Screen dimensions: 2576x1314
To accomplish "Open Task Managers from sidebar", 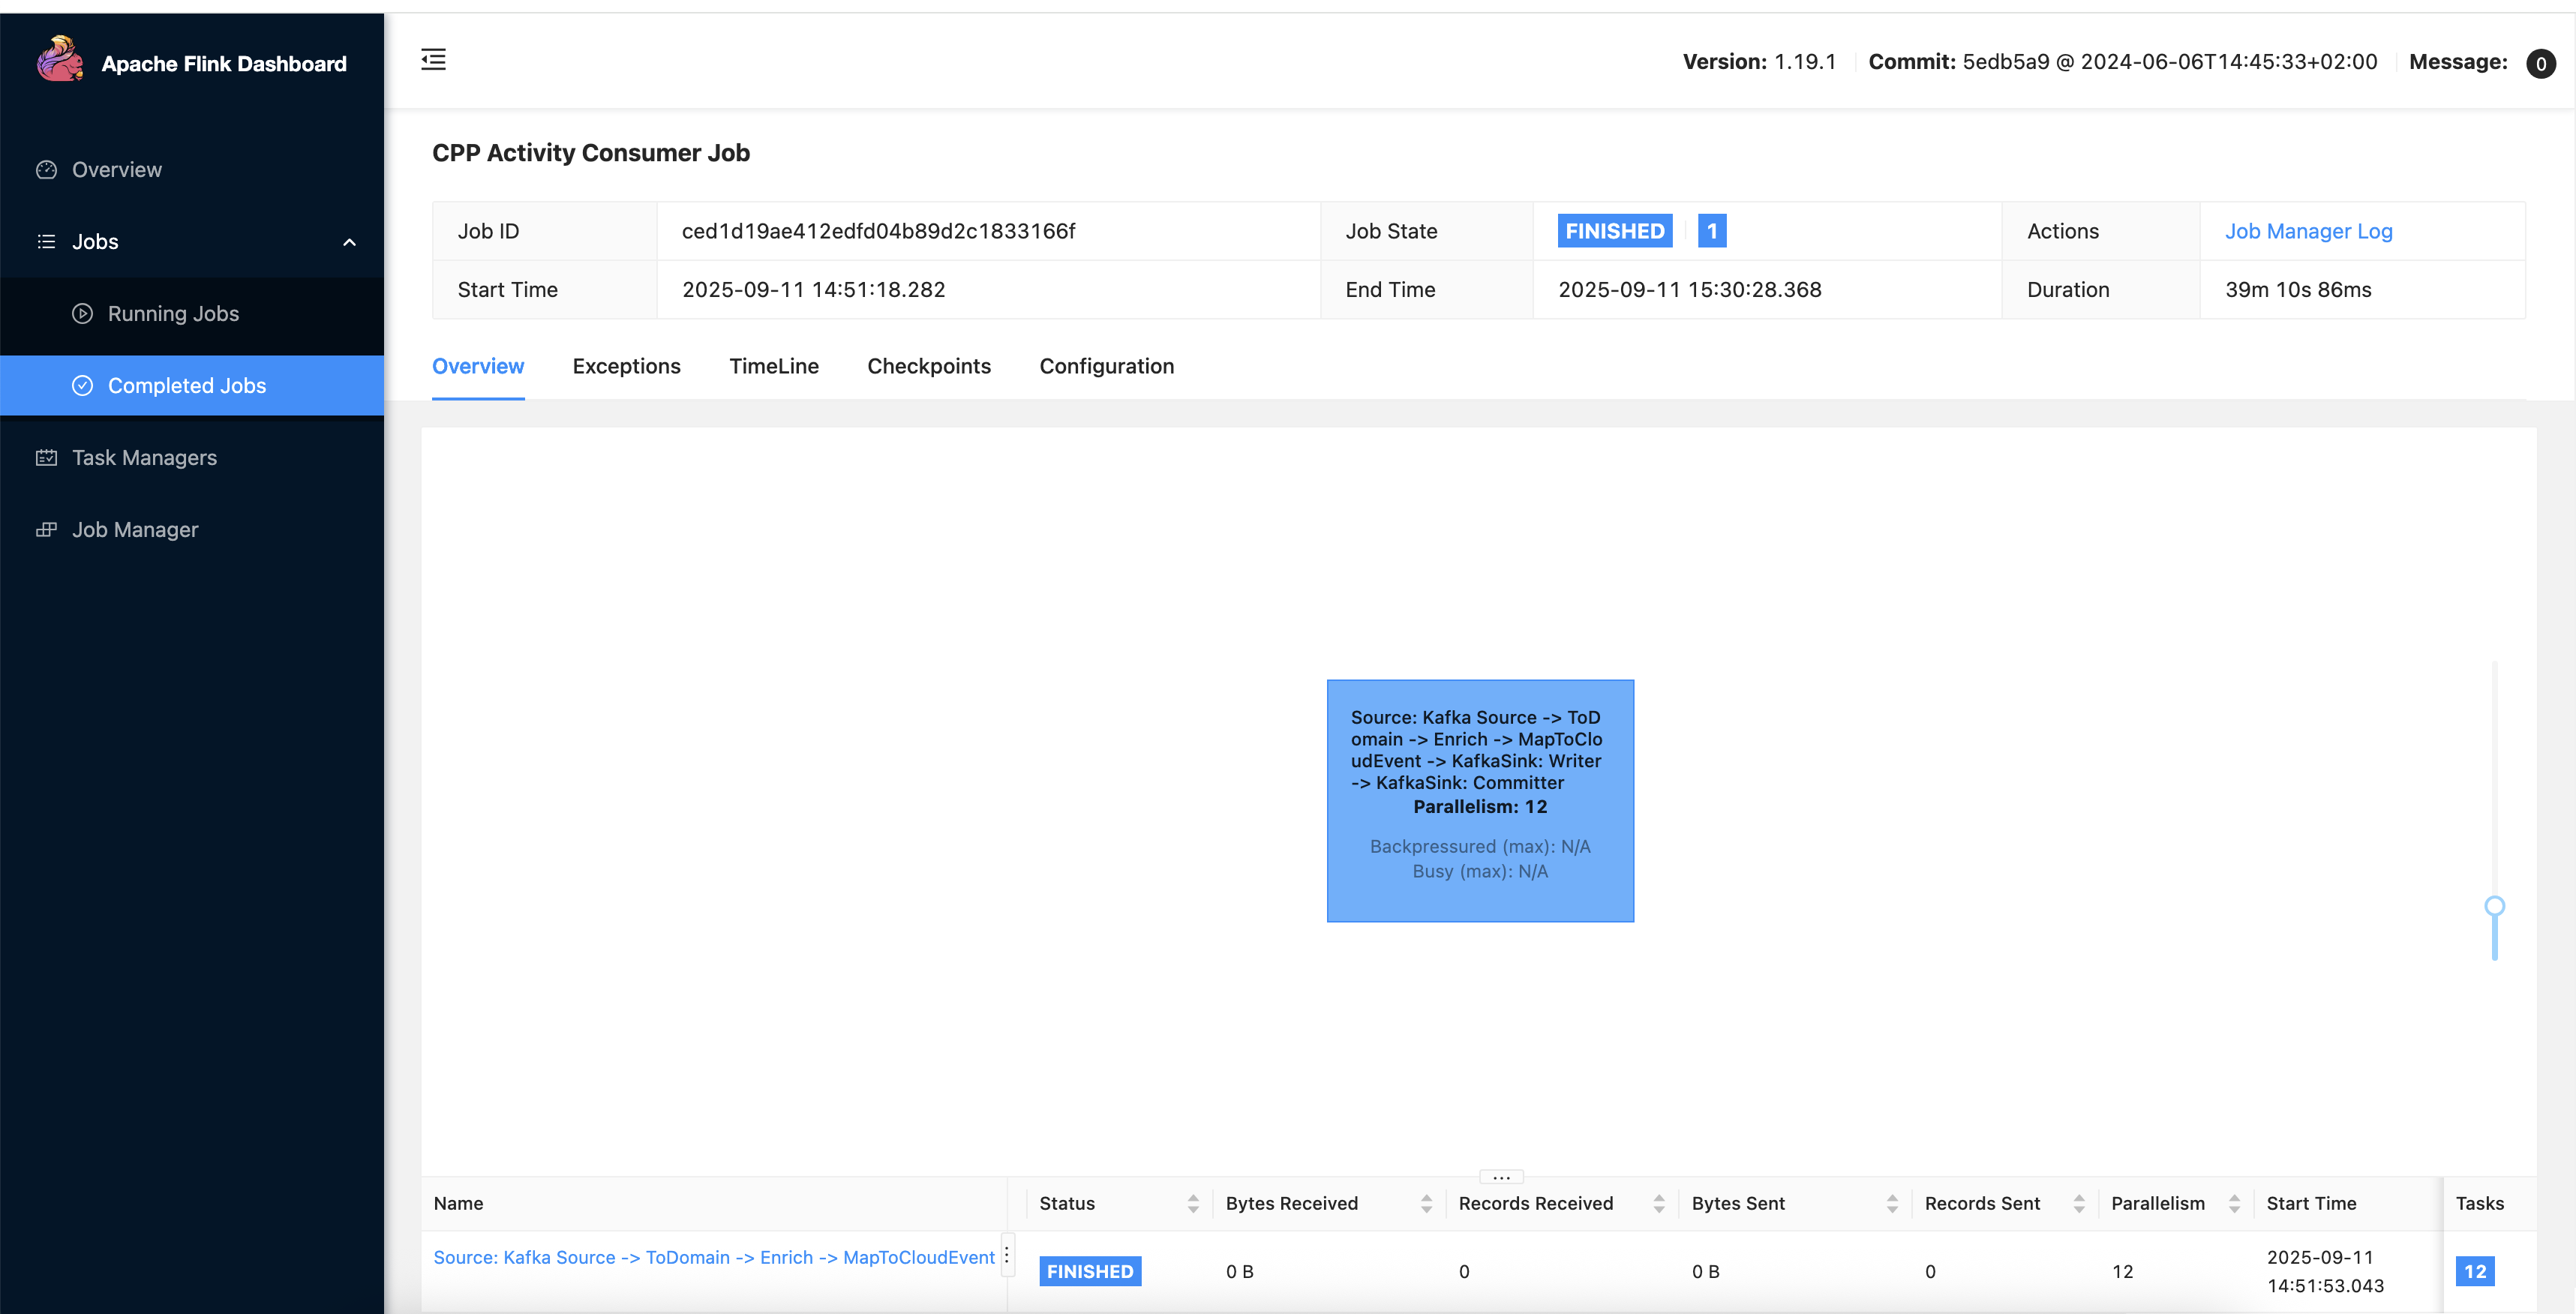I will click(144, 458).
